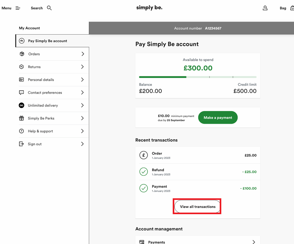This screenshot has width=294, height=244.
Task: Expand the Contact preferences chevron arrow
Action: coord(82,92)
